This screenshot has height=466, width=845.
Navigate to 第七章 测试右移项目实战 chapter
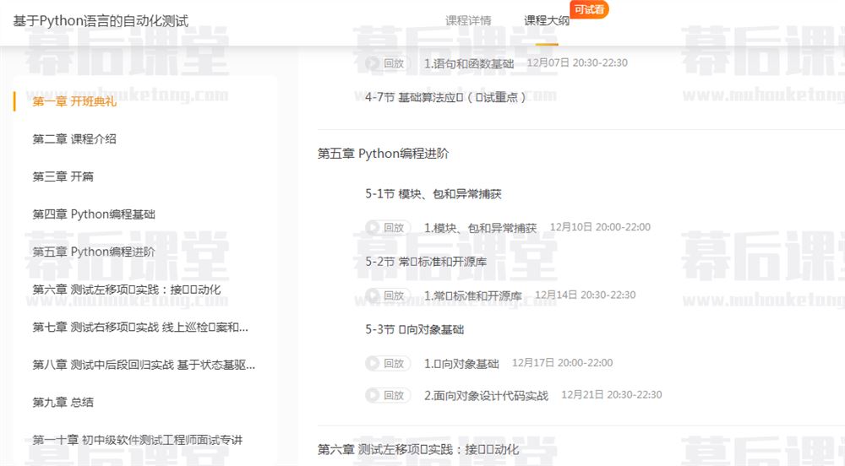[x=140, y=327]
